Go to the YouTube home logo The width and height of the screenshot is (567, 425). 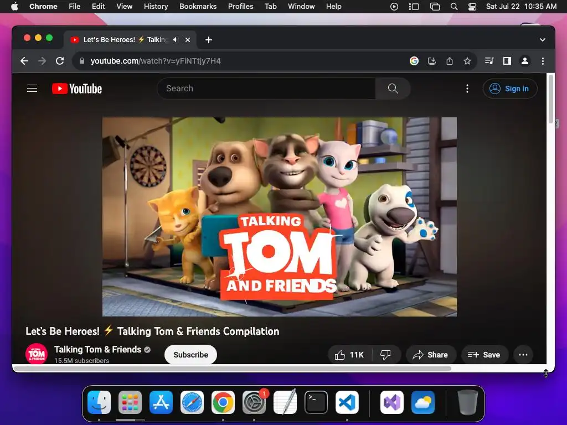77,89
